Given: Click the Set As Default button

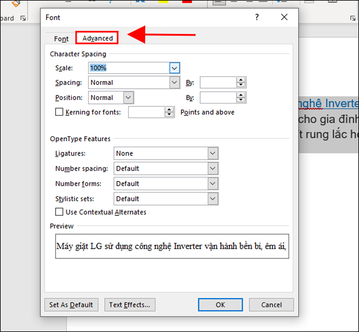Looking at the screenshot, I should tap(71, 305).
